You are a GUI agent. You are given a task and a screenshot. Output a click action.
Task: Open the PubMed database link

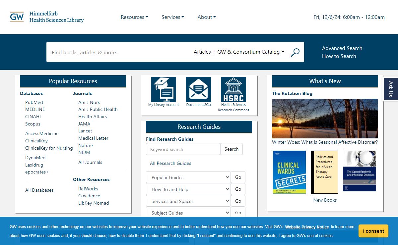(34, 102)
